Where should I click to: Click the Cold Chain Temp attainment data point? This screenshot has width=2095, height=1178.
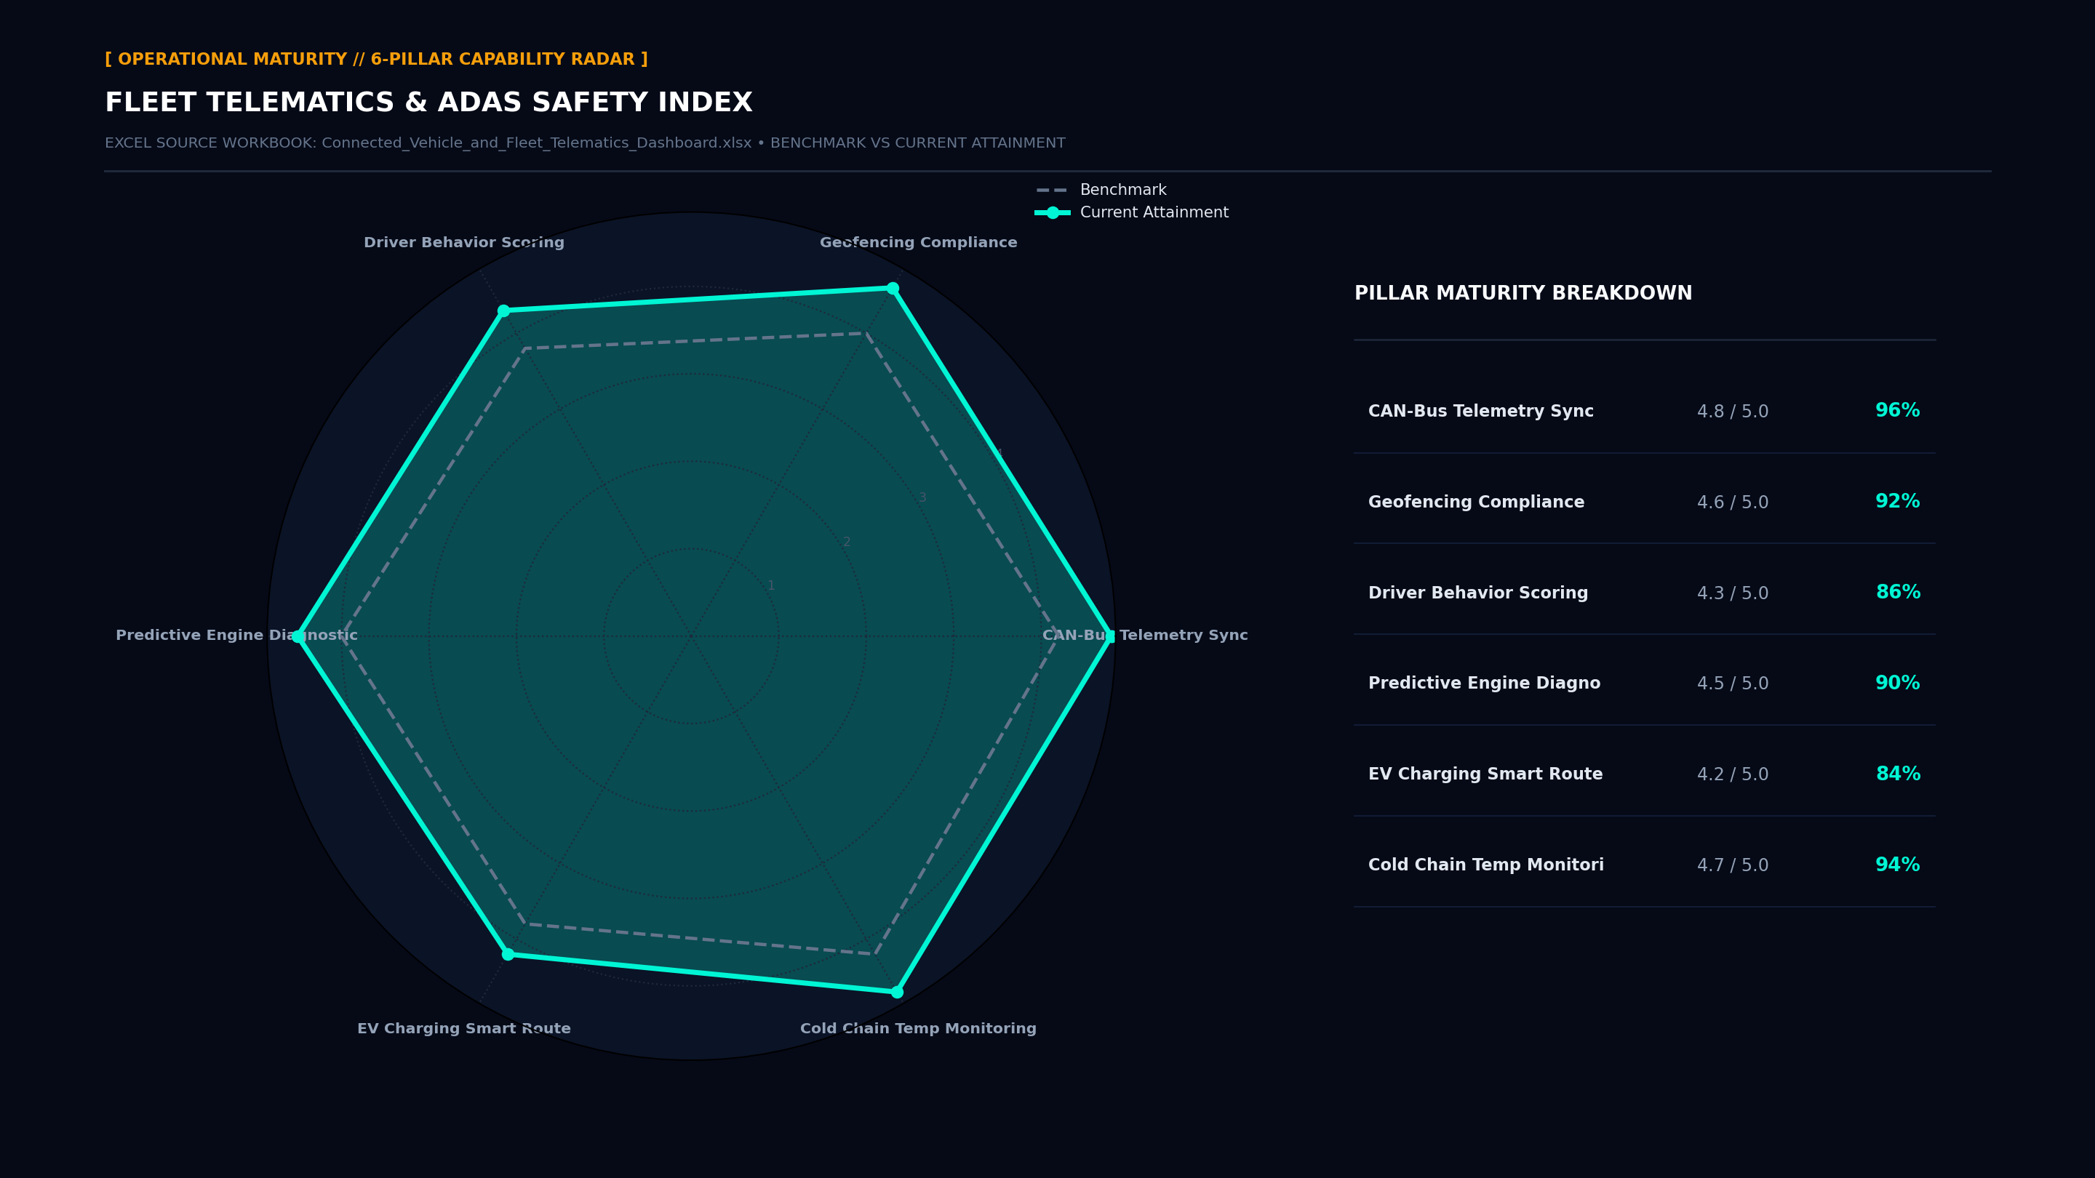click(x=897, y=992)
